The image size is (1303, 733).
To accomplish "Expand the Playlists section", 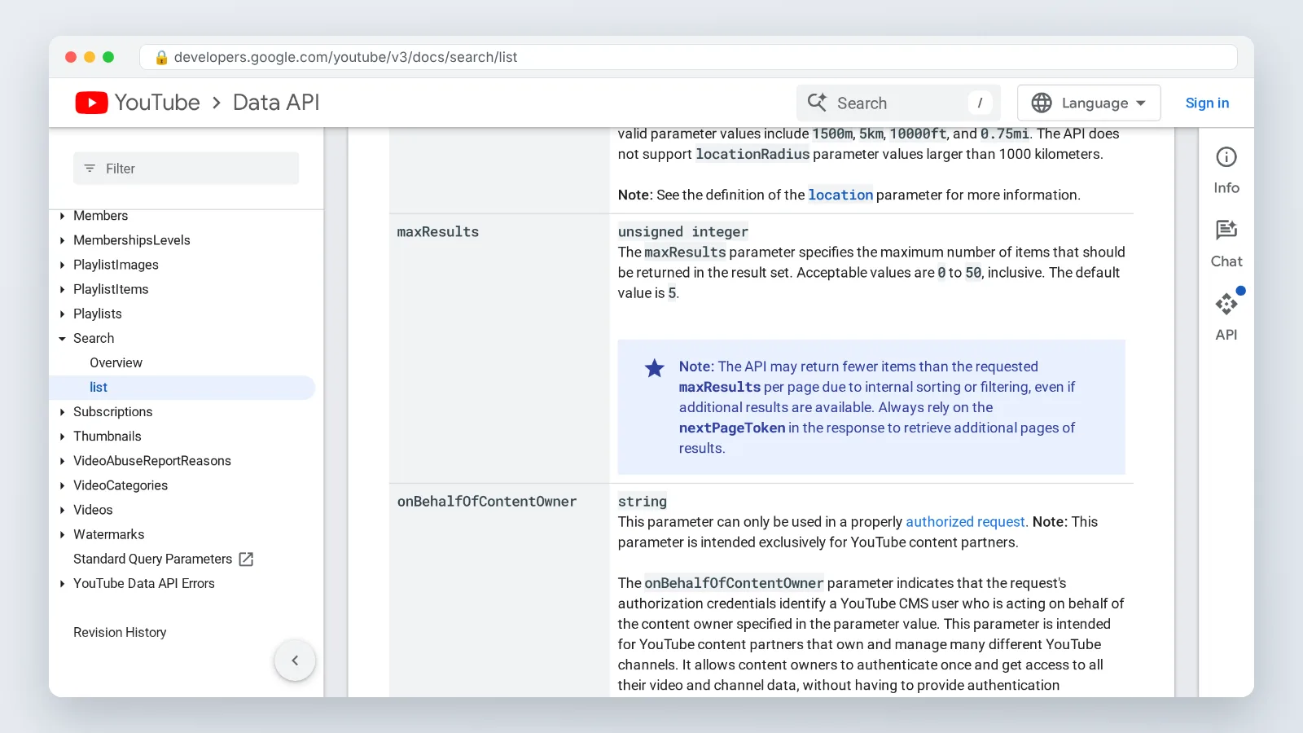I will pyautogui.click(x=62, y=314).
